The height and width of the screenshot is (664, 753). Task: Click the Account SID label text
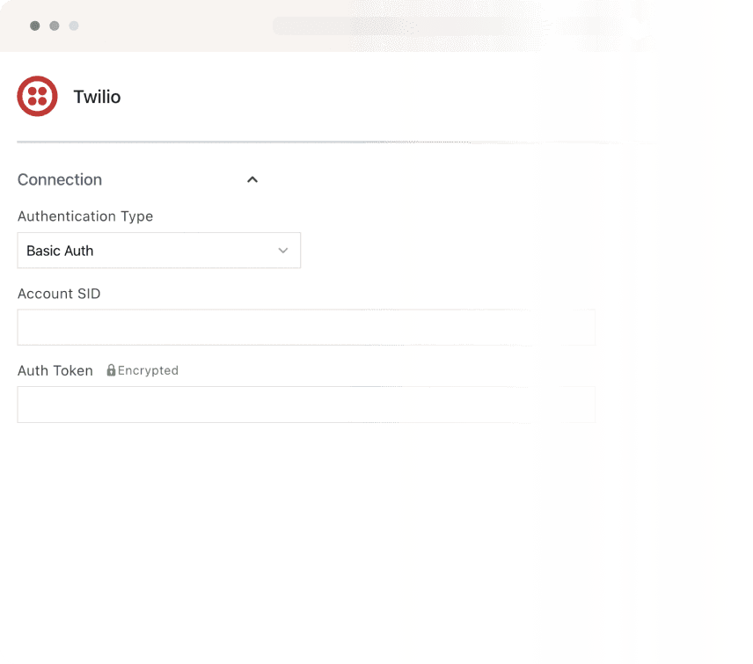point(59,294)
